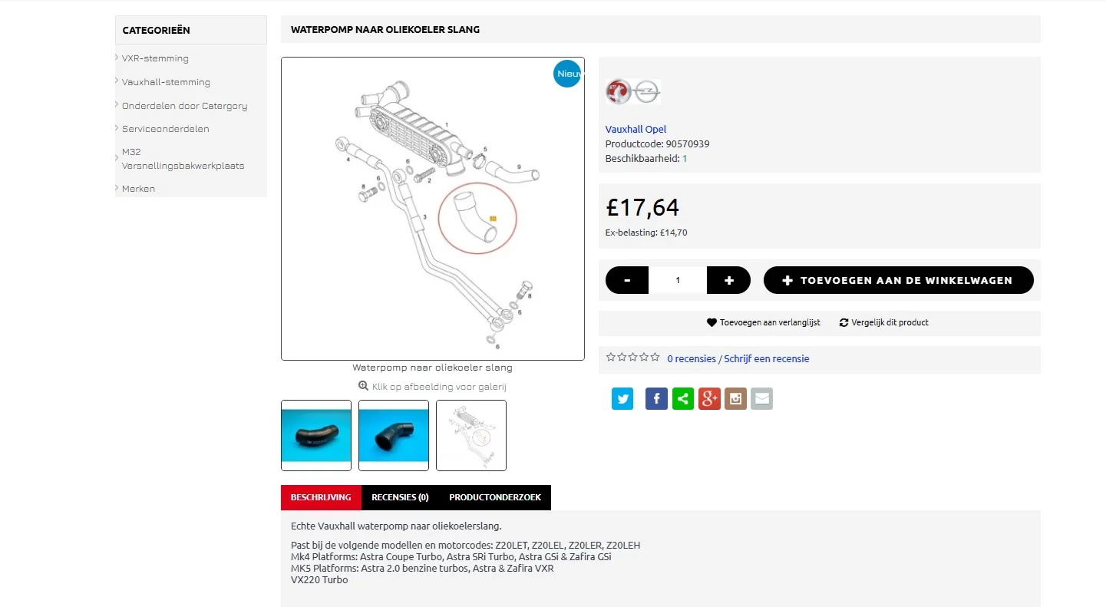Share product on Google Plus
Image resolution: width=1106 pixels, height=607 pixels.
pos(709,399)
